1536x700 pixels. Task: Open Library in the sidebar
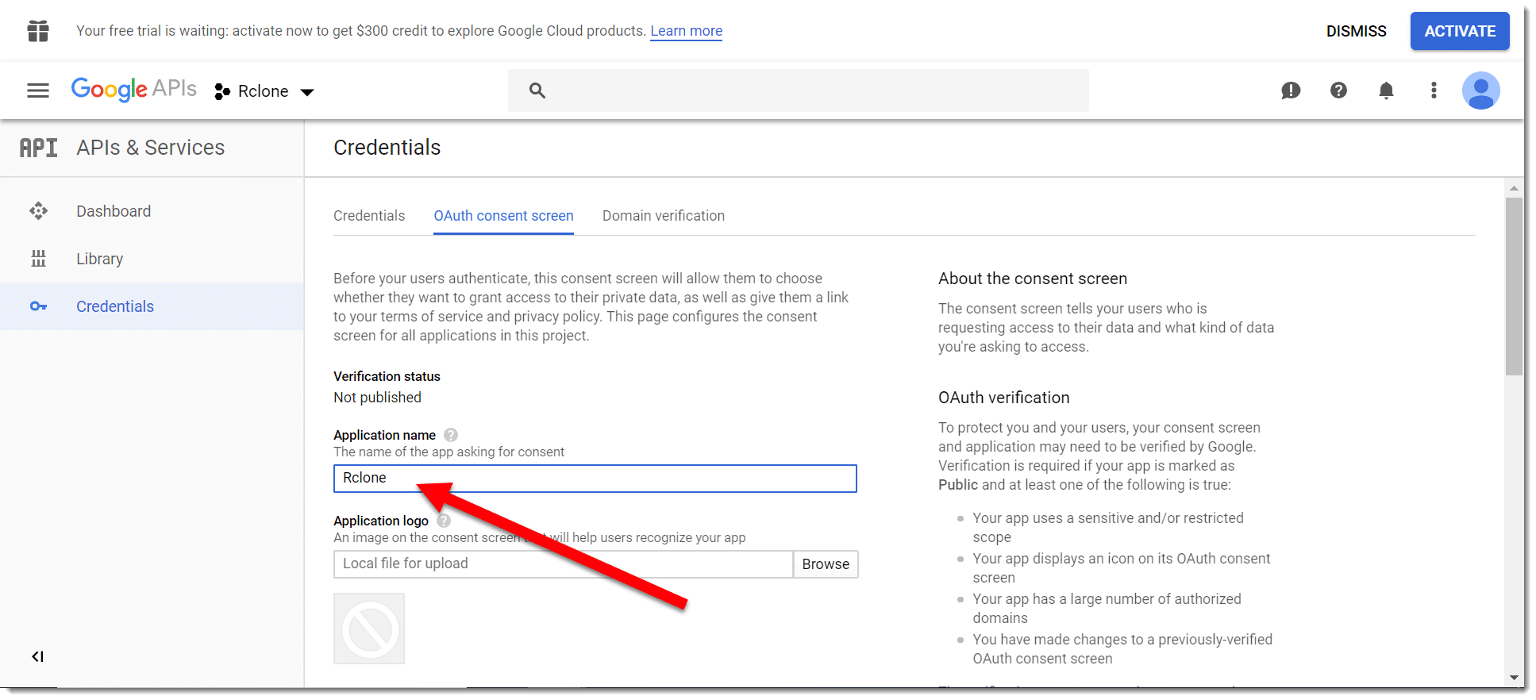click(152, 259)
